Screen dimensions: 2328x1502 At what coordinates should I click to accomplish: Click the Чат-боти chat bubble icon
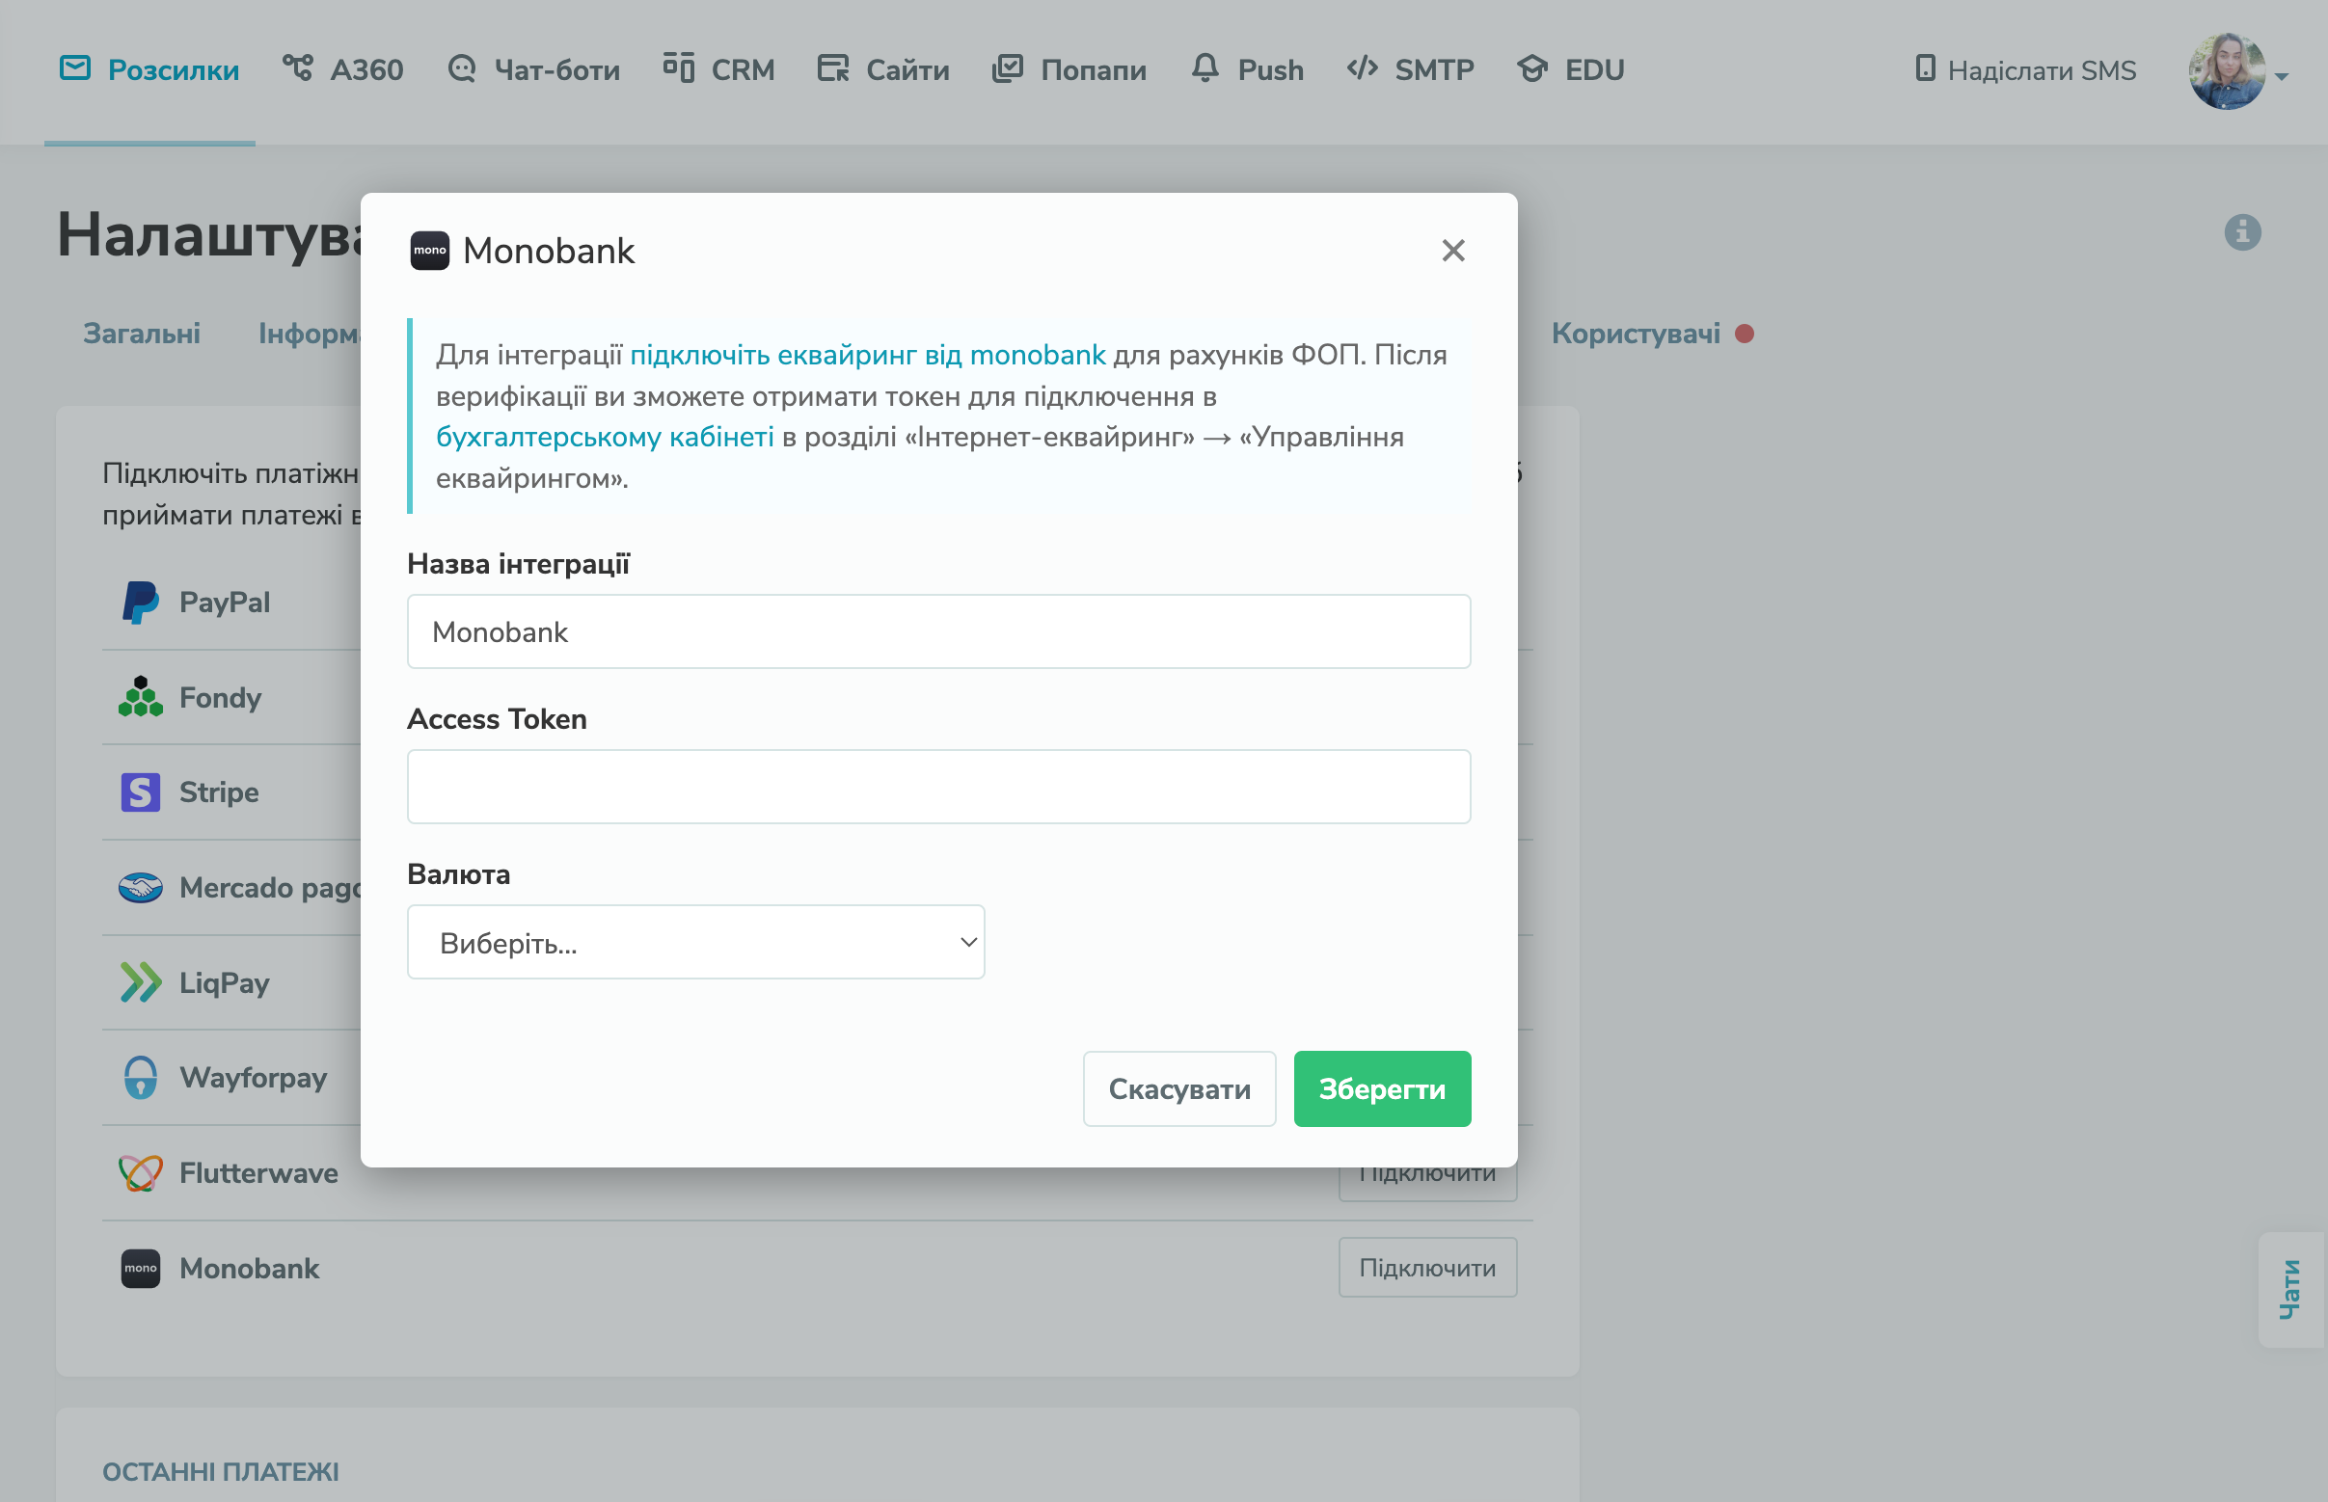pos(462,68)
